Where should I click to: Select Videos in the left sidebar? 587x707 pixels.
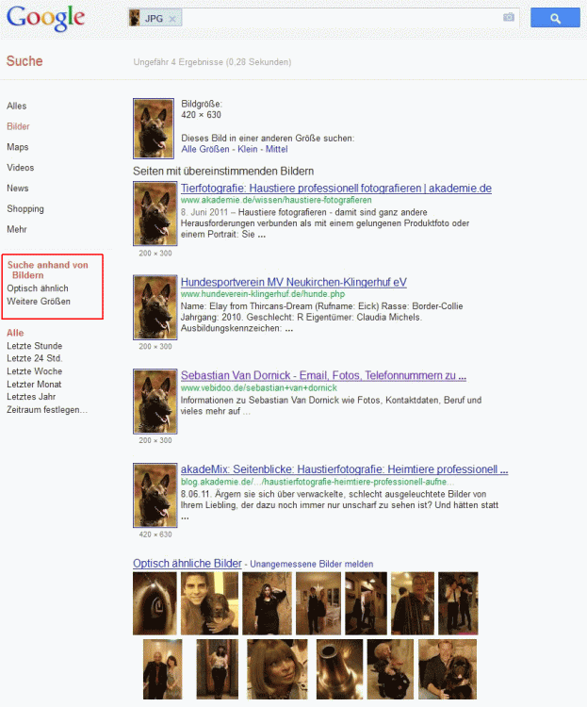click(21, 168)
